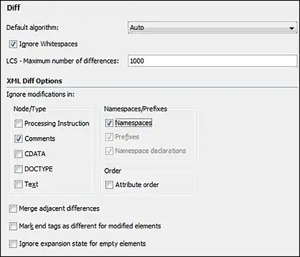The width and height of the screenshot is (300, 257).
Task: Click the LCS Maximum number of differences label
Action: [62, 61]
